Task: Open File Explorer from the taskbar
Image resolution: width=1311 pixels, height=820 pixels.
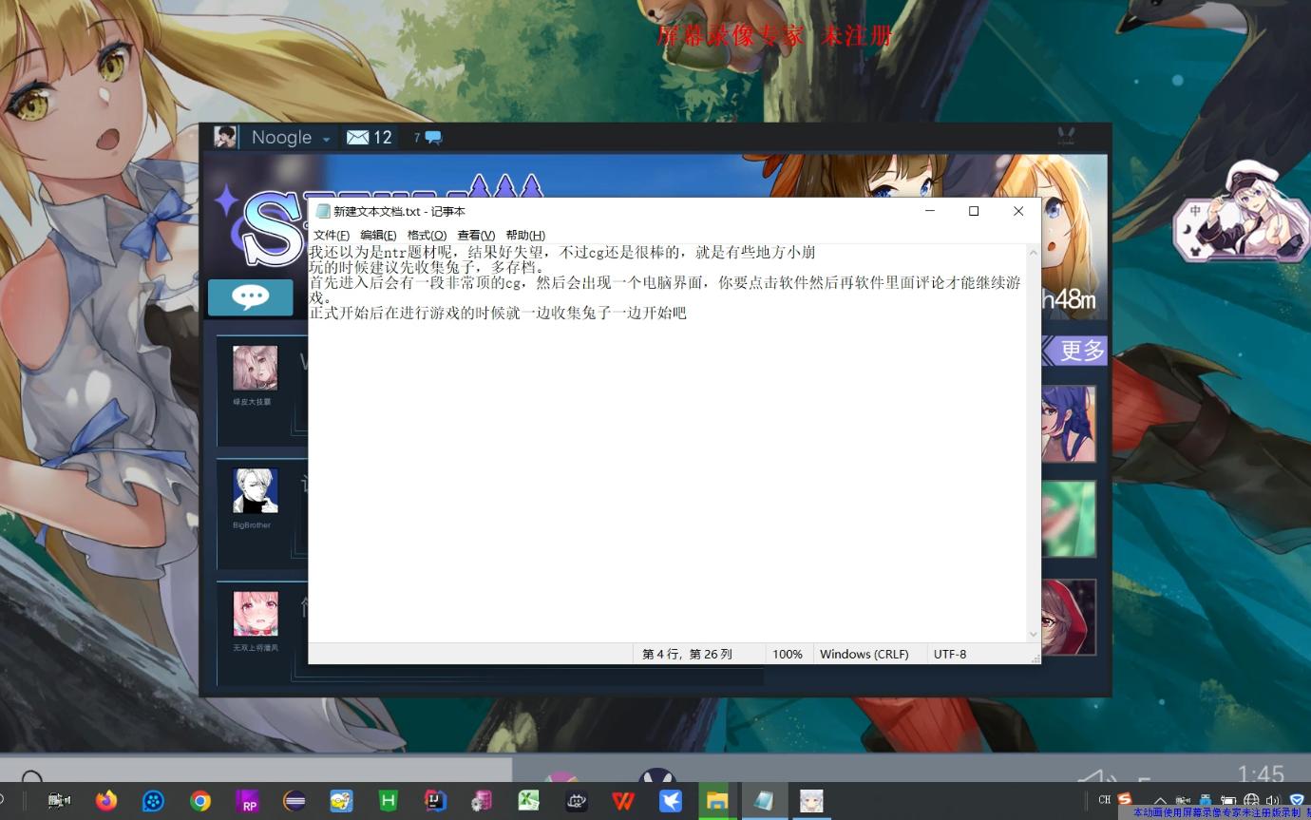Action: [717, 801]
